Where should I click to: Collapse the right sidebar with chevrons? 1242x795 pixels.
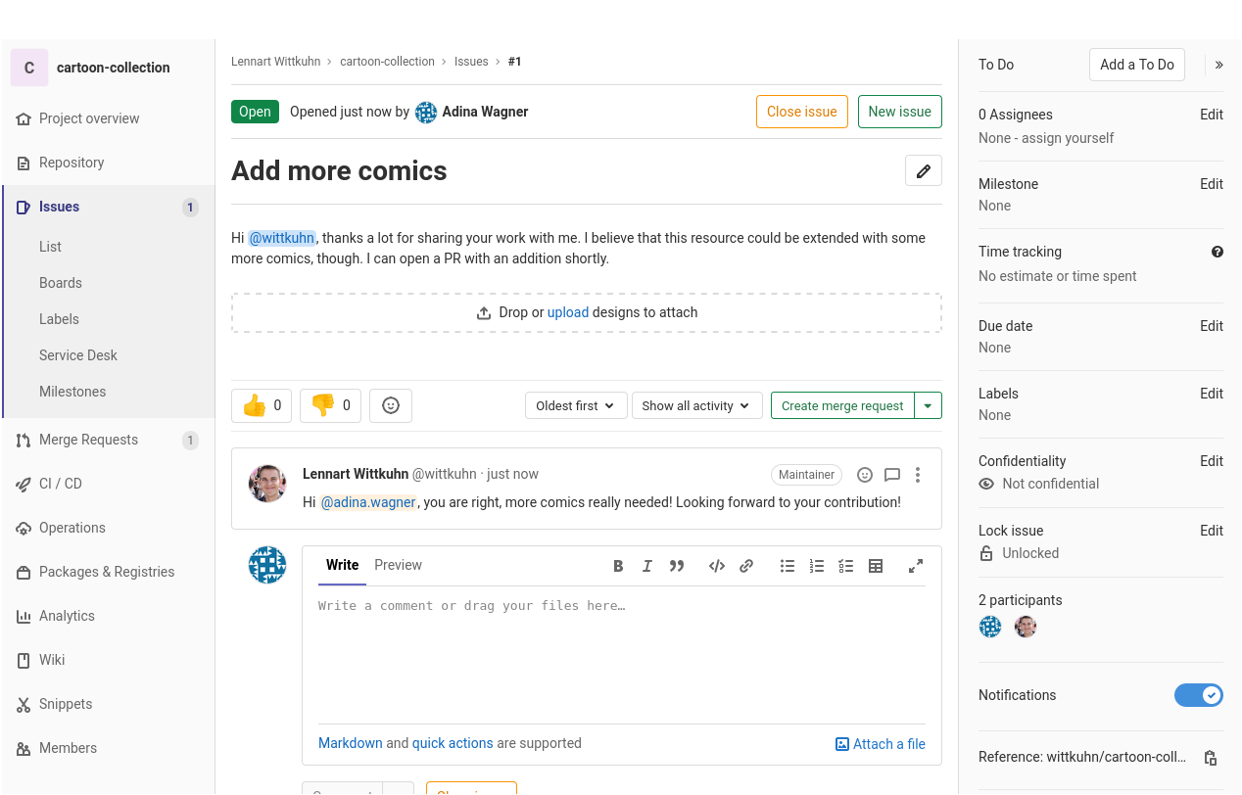coord(1218,65)
